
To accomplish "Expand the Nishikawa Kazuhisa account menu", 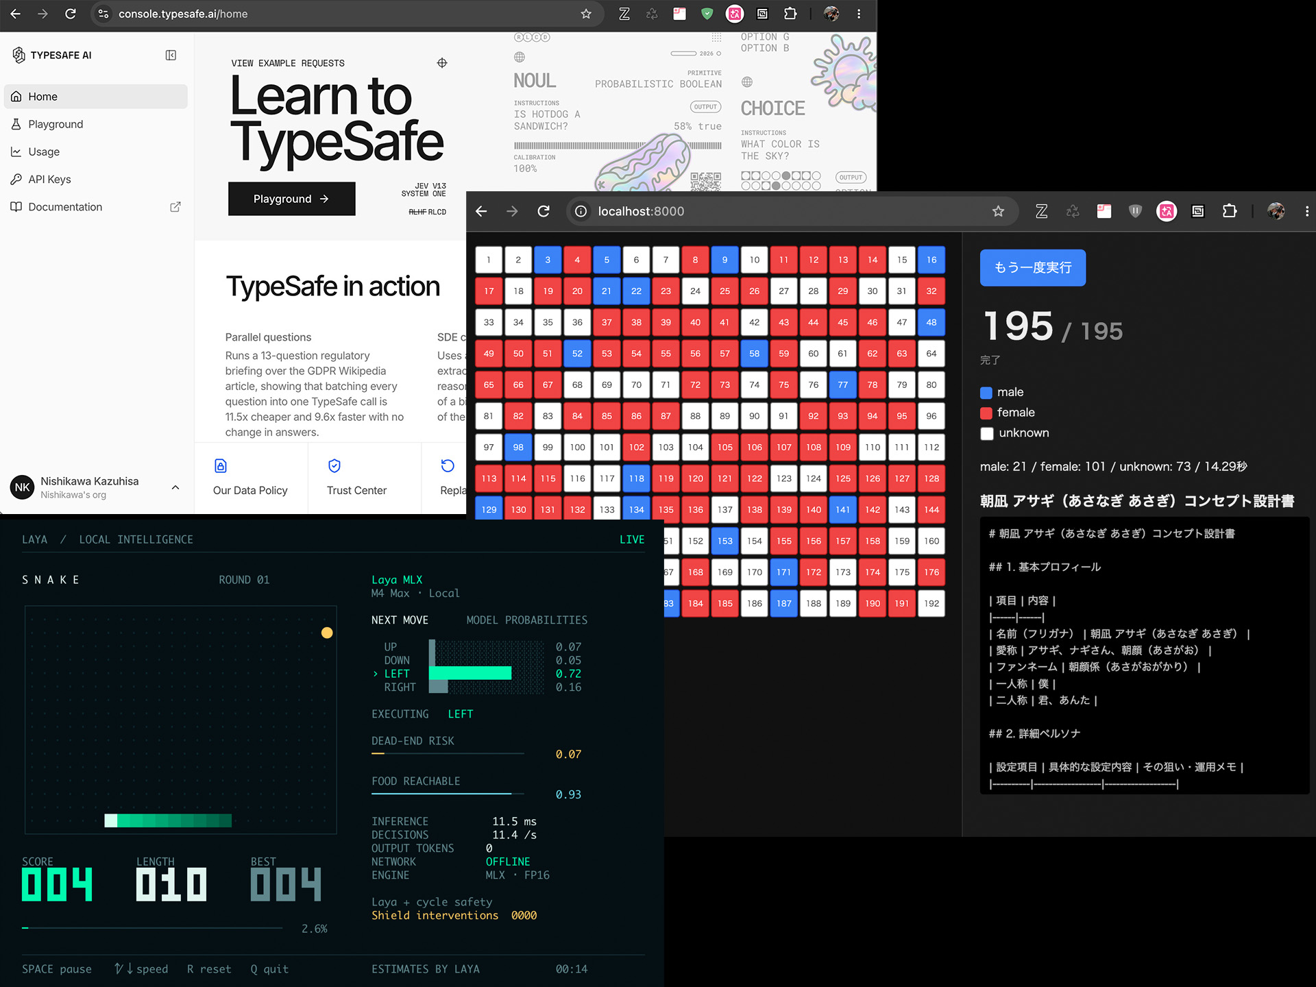I will pos(175,487).
